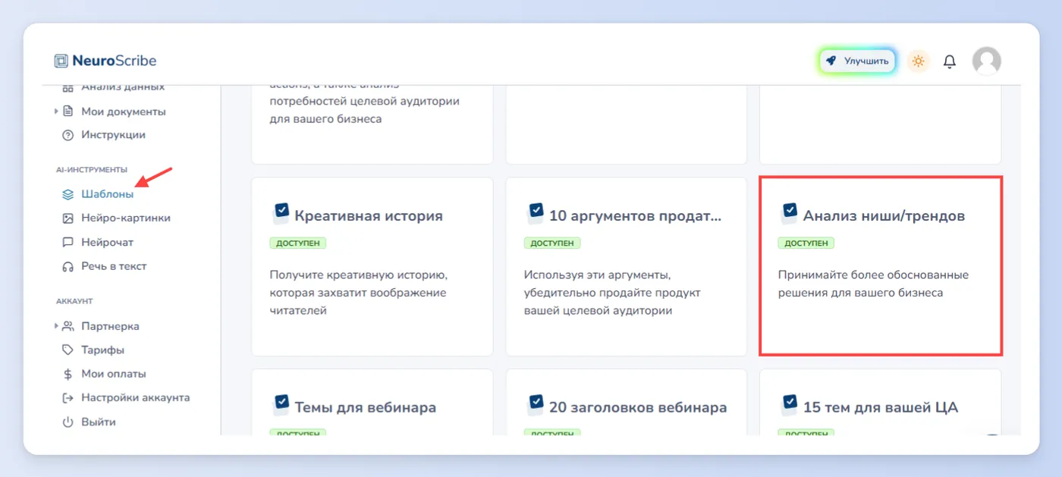Open Нейро-картинки in the sidebar

(x=126, y=218)
